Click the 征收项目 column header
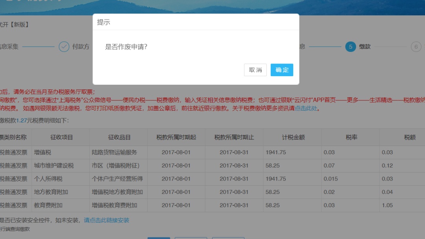Image resolution: width=425 pixels, height=239 pixels. tap(61, 137)
